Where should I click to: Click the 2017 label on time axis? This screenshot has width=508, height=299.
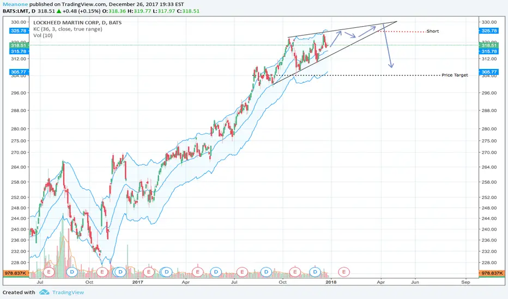(x=138, y=282)
